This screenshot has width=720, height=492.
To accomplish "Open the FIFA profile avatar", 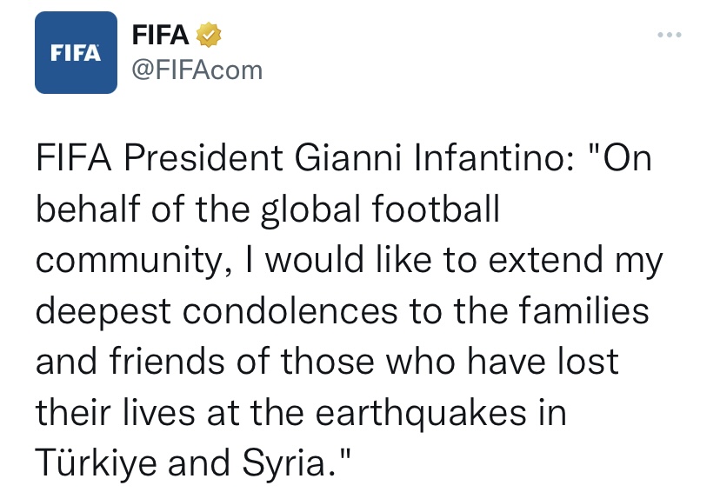I will (75, 52).
